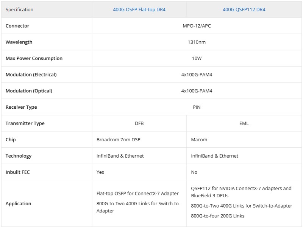Click the Yes value for Inbuilt FEC
Screen dimensions: 303x228
click(100, 172)
